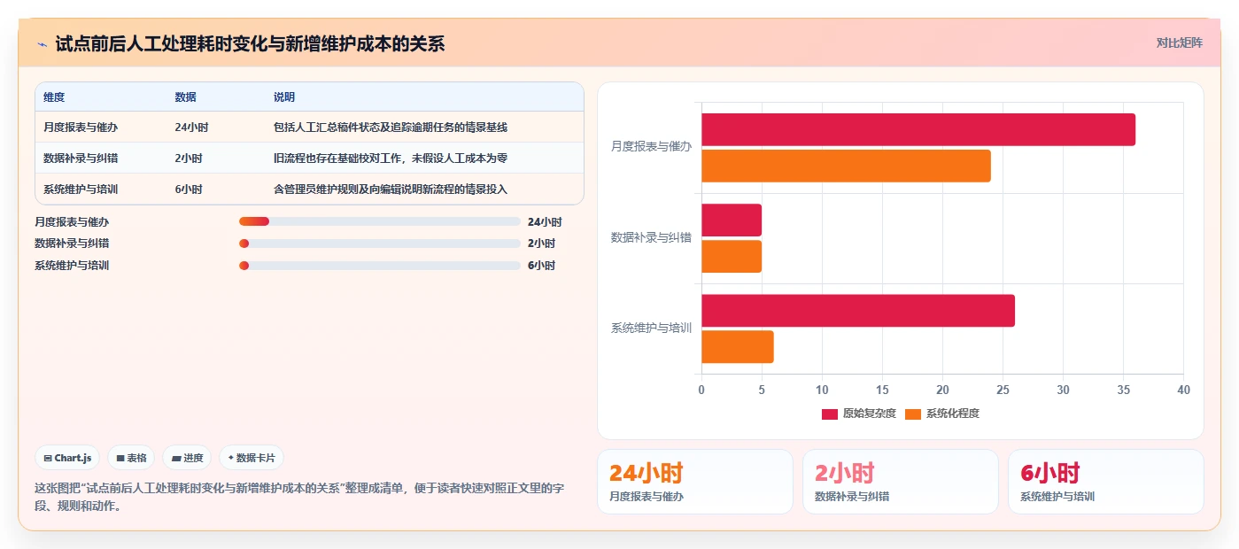The width and height of the screenshot is (1239, 549).
Task: Click the 维度 column header
Action: [54, 97]
